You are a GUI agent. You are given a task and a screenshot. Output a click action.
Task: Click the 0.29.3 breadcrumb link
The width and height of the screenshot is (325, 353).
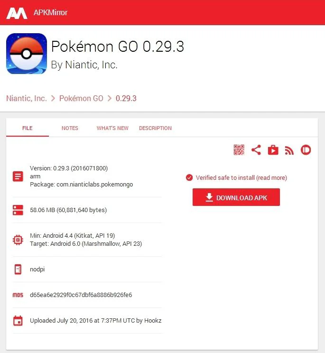click(x=126, y=98)
